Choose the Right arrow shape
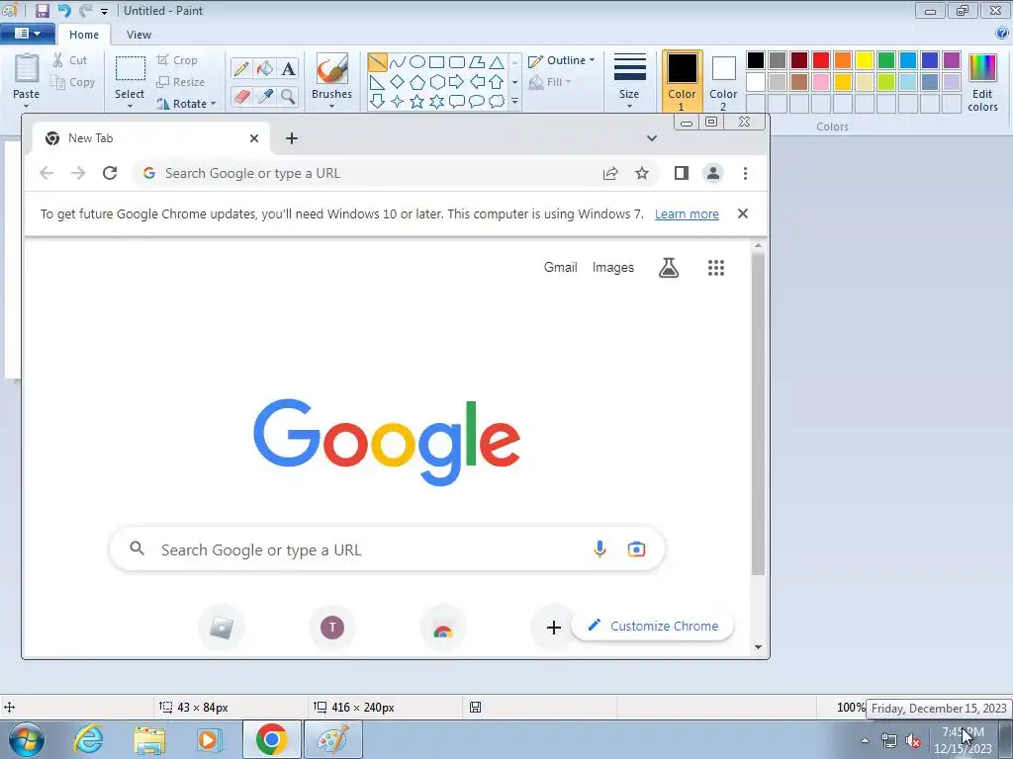This screenshot has width=1013, height=759. pos(456,82)
